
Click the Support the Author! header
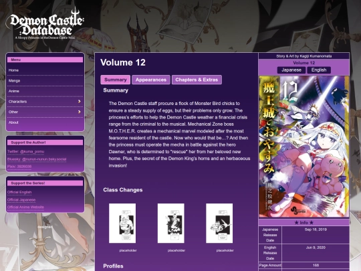click(45, 143)
